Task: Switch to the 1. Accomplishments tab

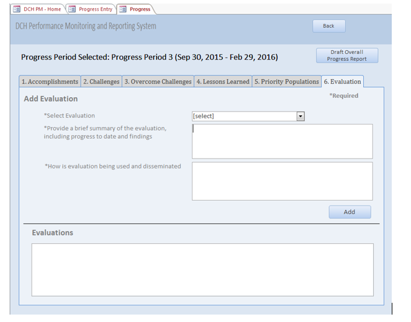Action: point(50,82)
